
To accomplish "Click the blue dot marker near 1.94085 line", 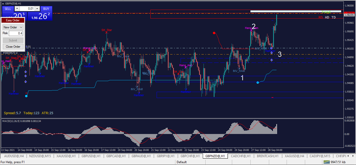I will (x=258, y=82).
